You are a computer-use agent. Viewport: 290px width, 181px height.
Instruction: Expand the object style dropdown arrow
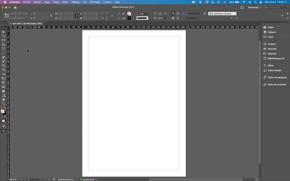238,13
